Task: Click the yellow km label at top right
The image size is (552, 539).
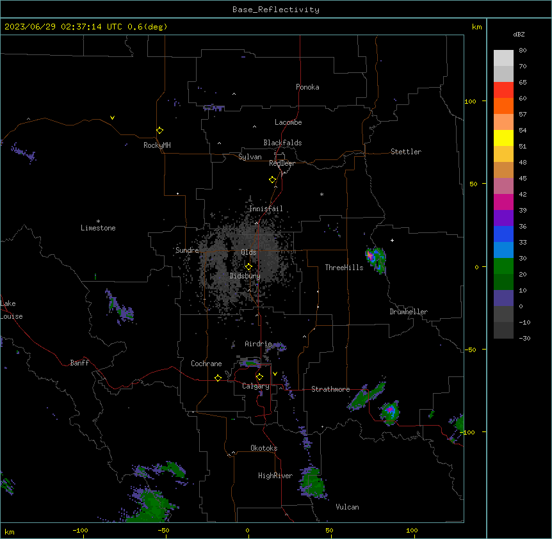Action: click(x=477, y=27)
